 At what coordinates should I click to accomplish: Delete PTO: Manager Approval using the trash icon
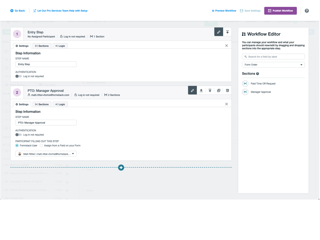pos(227,90)
